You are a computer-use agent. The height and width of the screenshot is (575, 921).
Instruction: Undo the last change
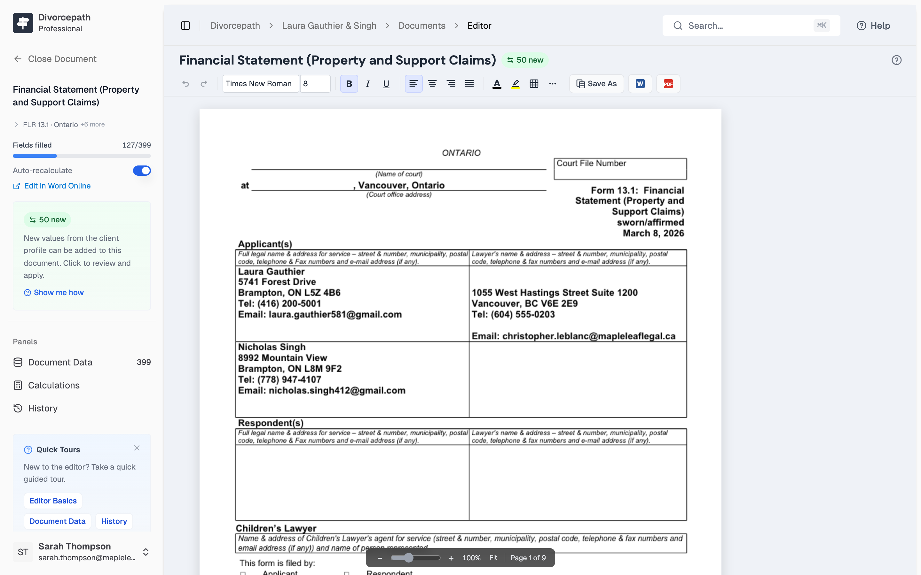[186, 84]
